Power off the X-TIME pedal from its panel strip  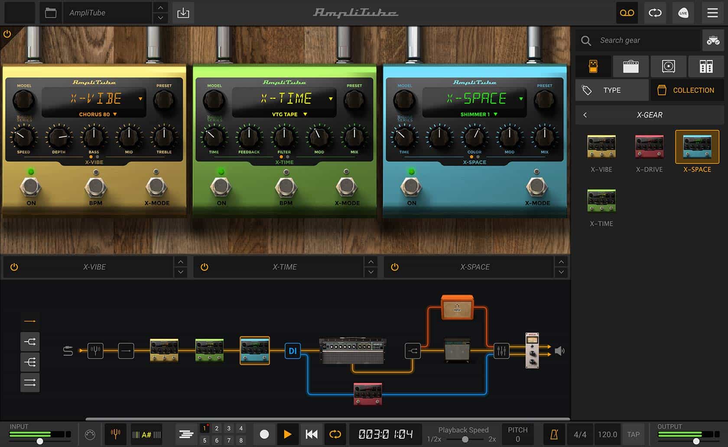[x=204, y=267]
